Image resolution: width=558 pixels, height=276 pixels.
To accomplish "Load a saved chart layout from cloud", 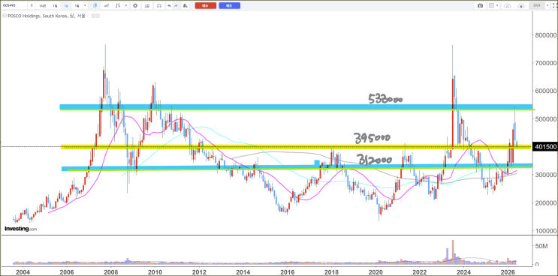I will tap(508, 6).
